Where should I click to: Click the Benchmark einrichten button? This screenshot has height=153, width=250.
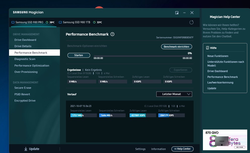click(x=176, y=47)
